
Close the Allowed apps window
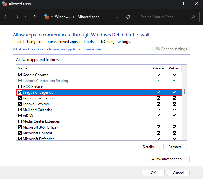pyautogui.click(x=196, y=4)
